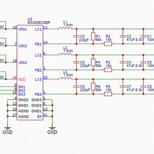Select the C1 capacitor symbol
This screenshot has width=154, height=154.
click(143, 36)
